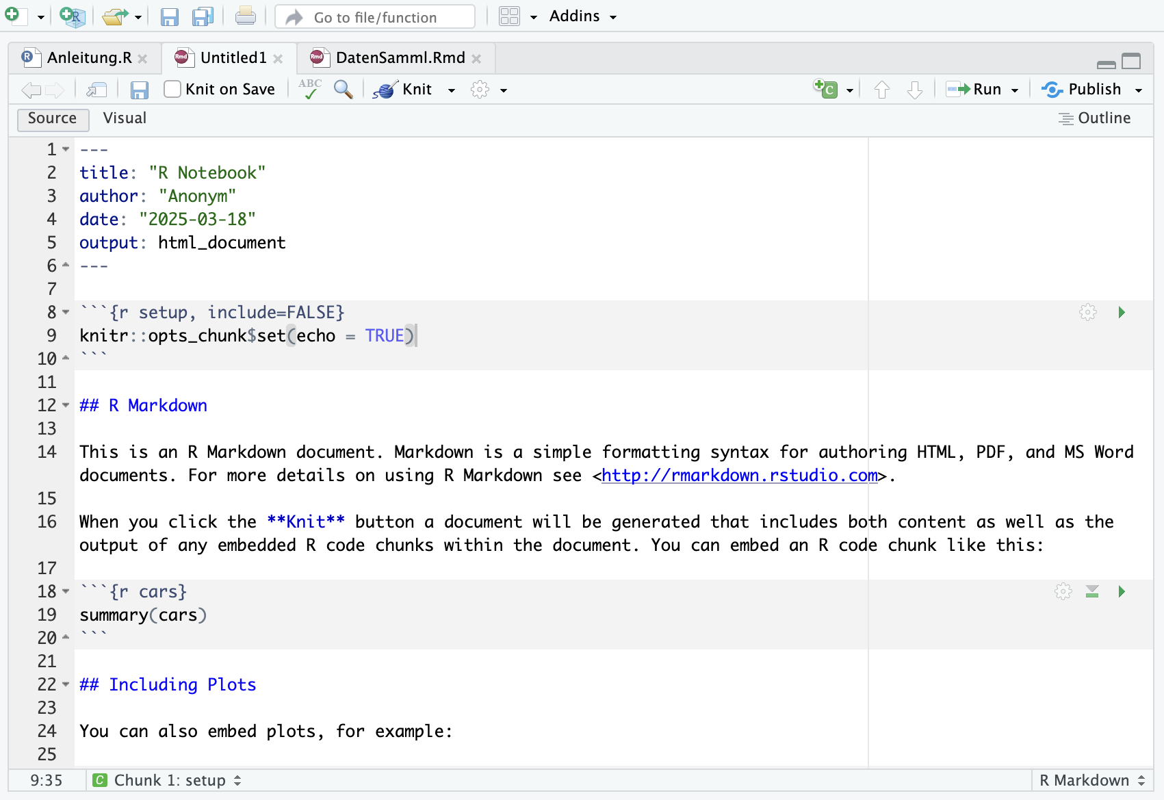Click the 9:35 cursor position indicator

(46, 780)
